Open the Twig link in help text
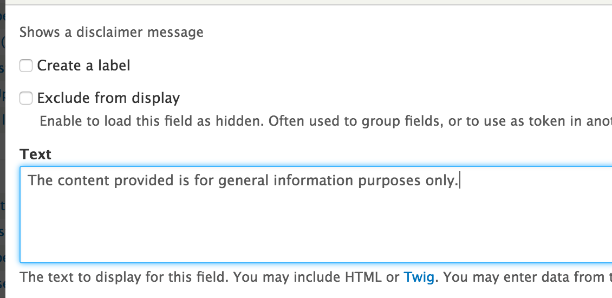Screen dimensions: 612x298 click(x=419, y=278)
